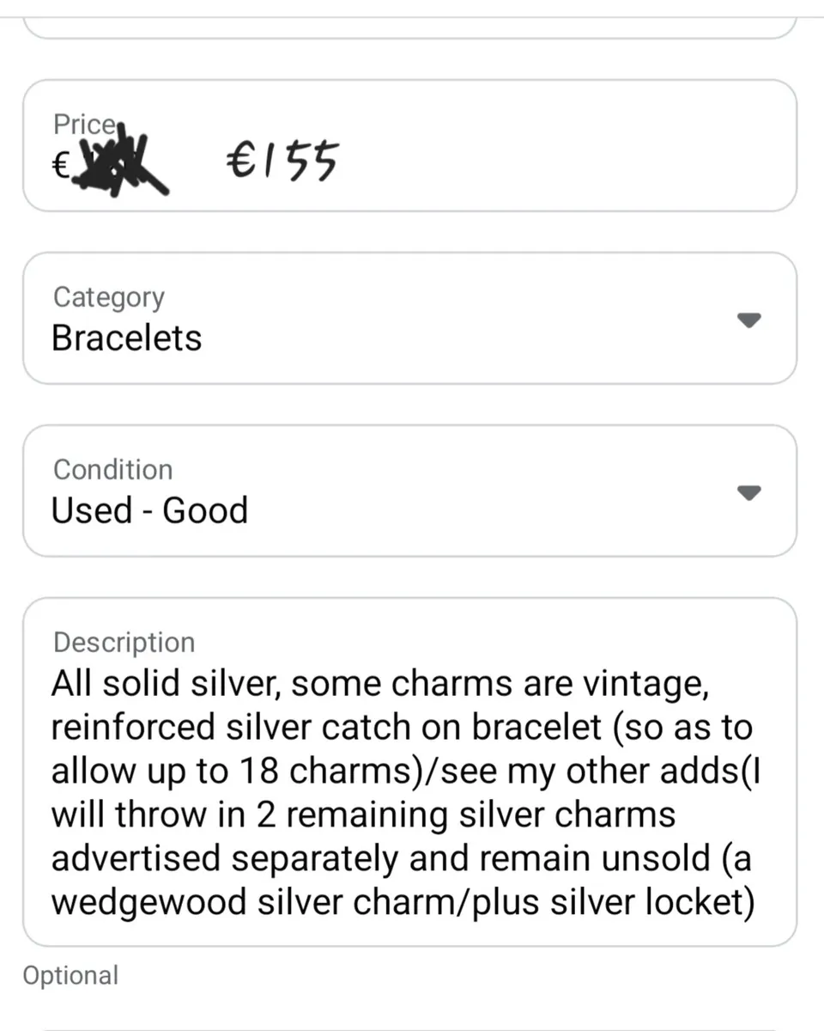Image resolution: width=824 pixels, height=1031 pixels.
Task: Click the euro symbol in Price field
Action: [x=59, y=166]
